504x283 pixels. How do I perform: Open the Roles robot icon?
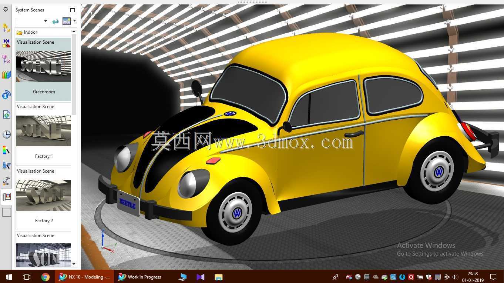(6, 181)
